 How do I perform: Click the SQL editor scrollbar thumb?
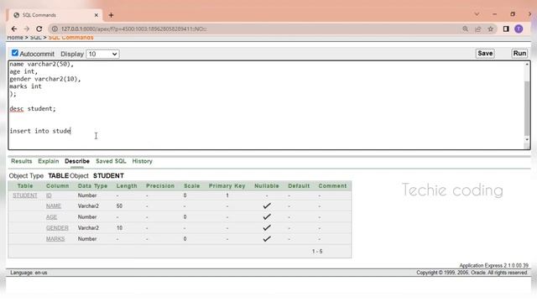[527, 108]
